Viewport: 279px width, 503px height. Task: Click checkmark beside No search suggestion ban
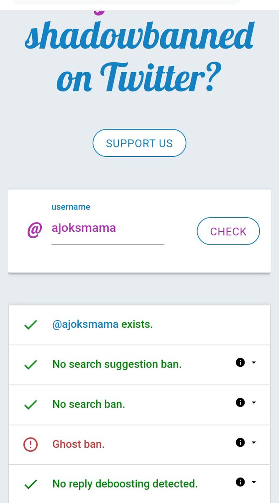(x=31, y=365)
